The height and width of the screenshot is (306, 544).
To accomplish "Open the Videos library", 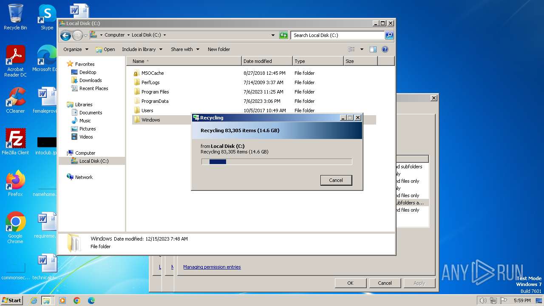I will pyautogui.click(x=86, y=137).
